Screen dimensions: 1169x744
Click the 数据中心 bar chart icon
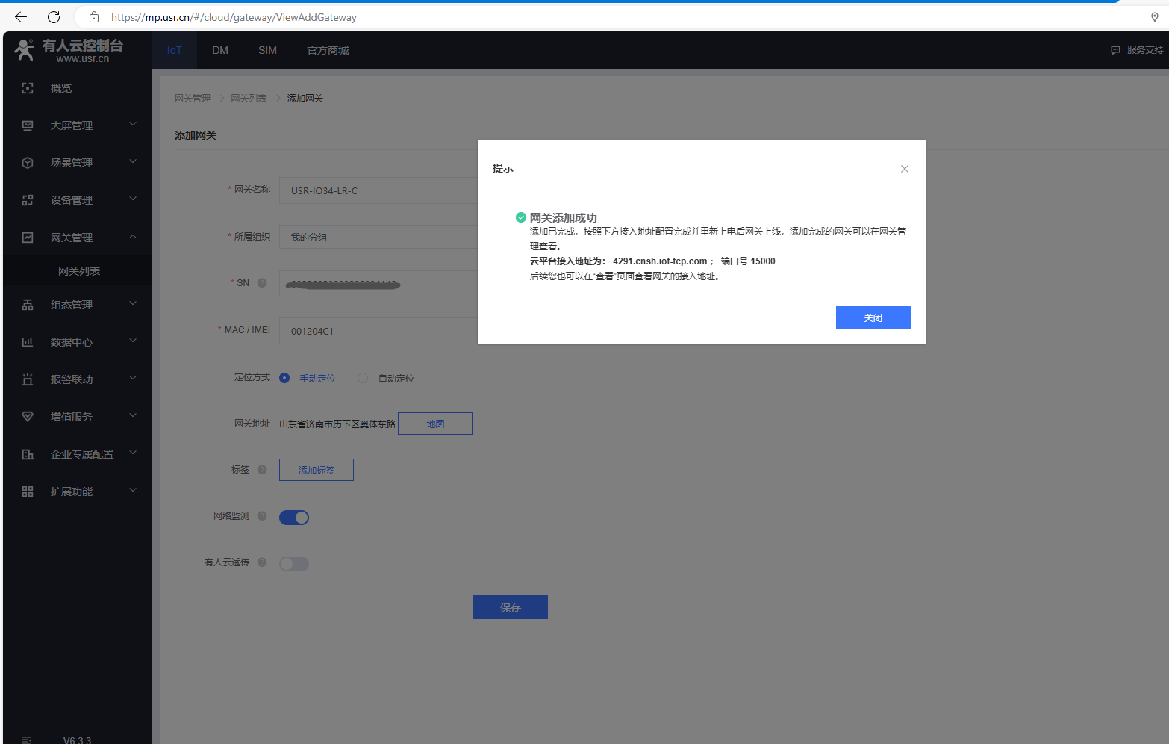click(x=28, y=342)
